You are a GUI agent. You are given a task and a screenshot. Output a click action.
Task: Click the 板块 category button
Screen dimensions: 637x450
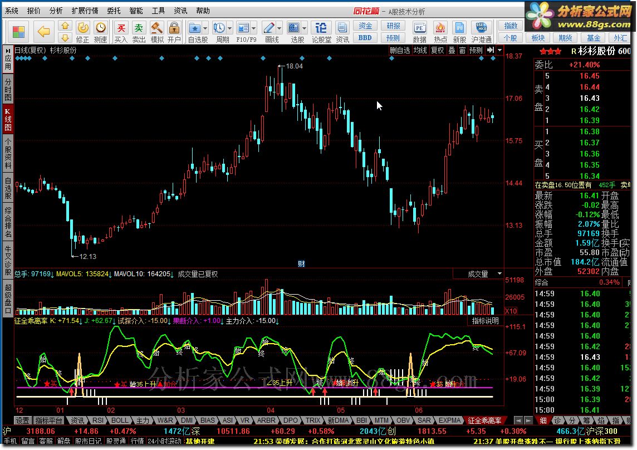538,38
